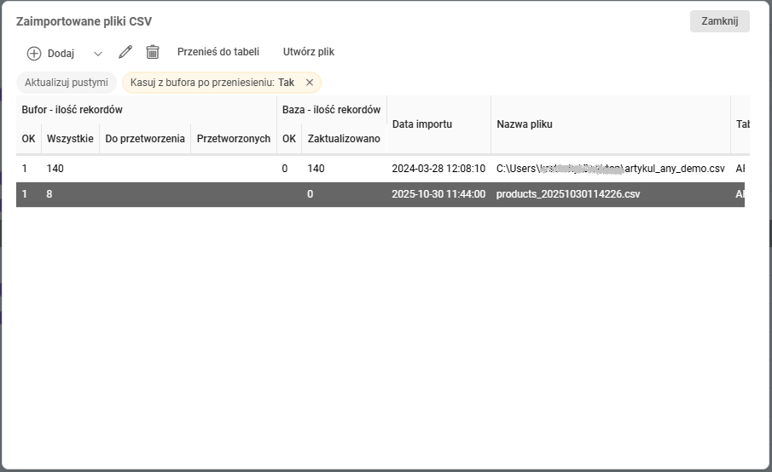Remove the Kasuj z bufora chip using X
The image size is (772, 472).
coord(310,83)
